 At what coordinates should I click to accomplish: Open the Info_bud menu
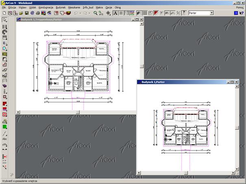(x=88, y=7)
